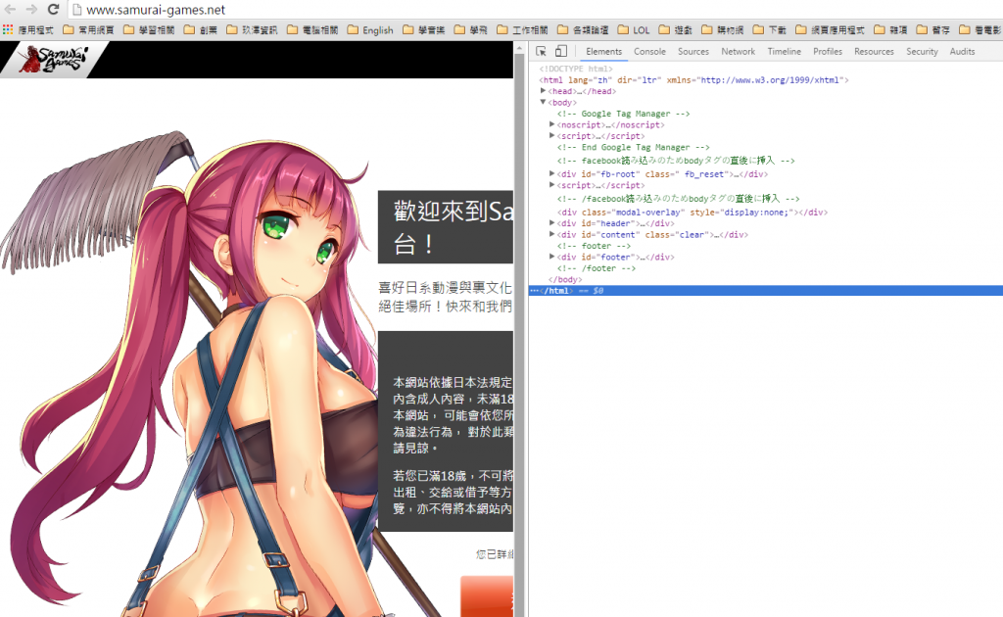Screen dimensions: 1003x617
Task: Select the "Google Tag Manager" opening comment row
Action: click(x=624, y=114)
